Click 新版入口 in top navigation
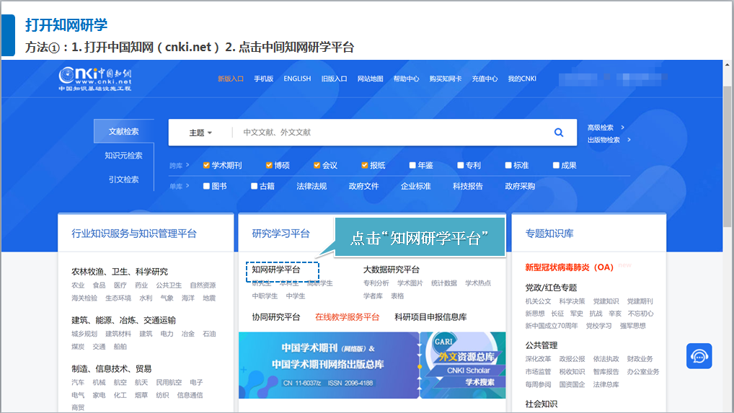 coord(230,79)
